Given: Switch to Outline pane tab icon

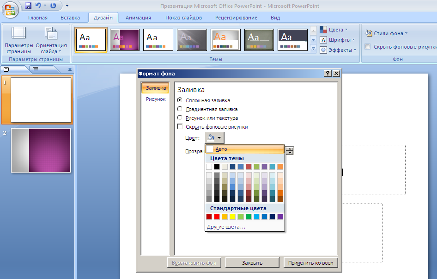Looking at the screenshot, I should (x=36, y=69).
